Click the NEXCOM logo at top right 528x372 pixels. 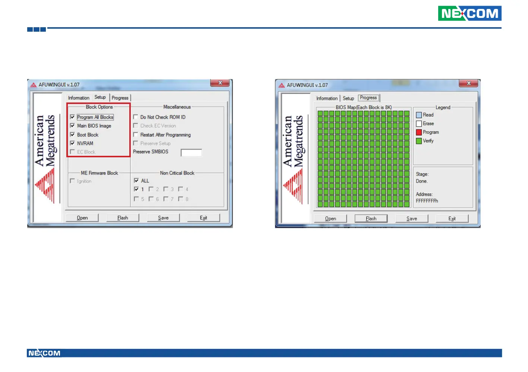tap(469, 13)
